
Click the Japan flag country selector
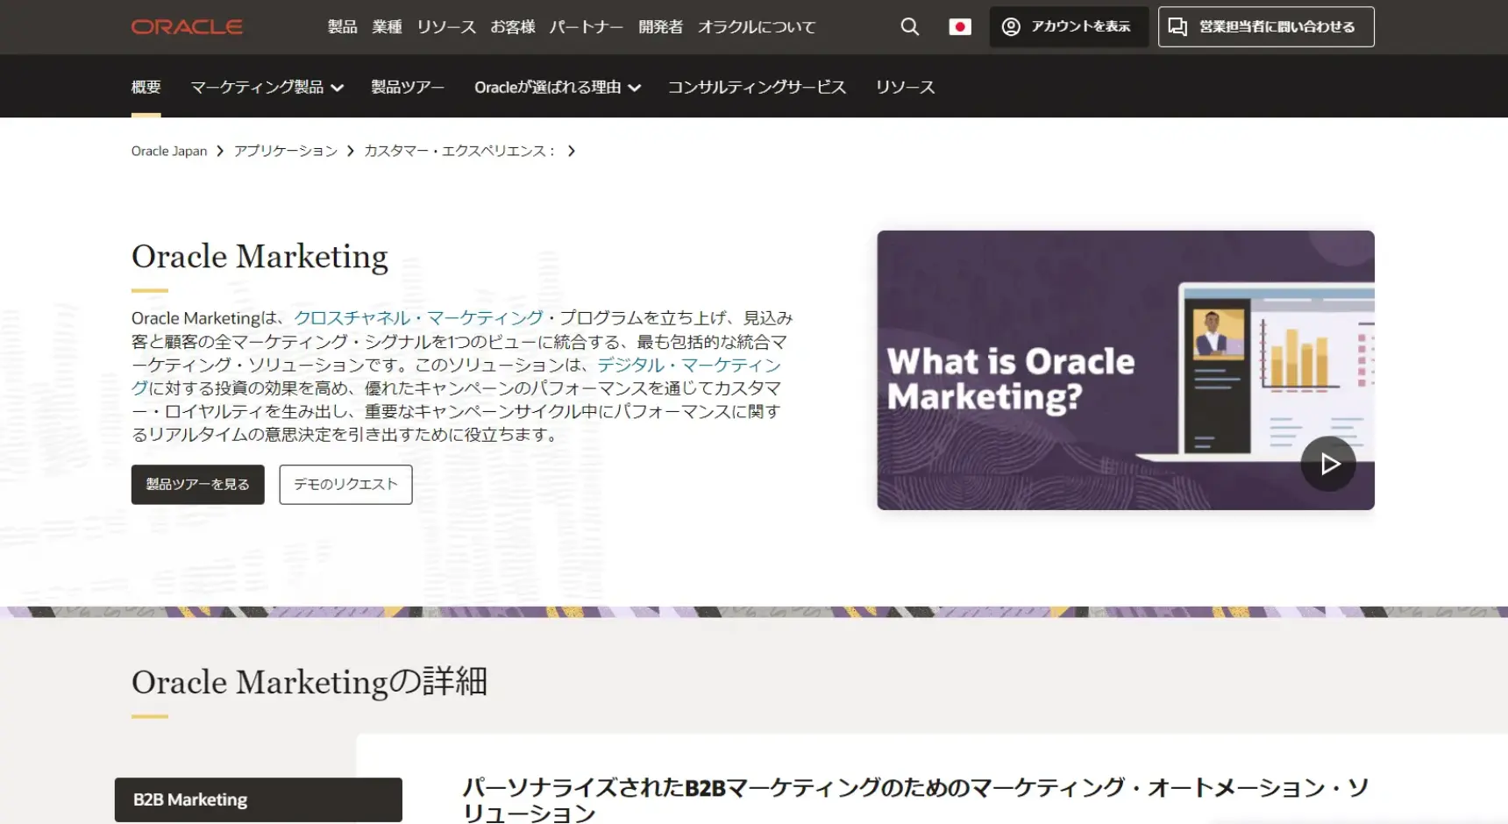coord(960,27)
